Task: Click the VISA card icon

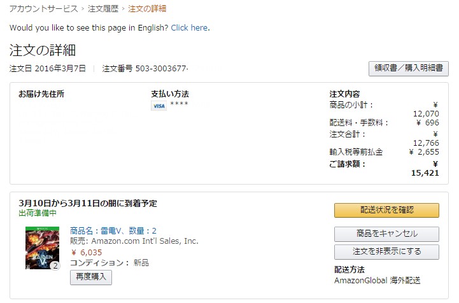Action: [x=159, y=106]
